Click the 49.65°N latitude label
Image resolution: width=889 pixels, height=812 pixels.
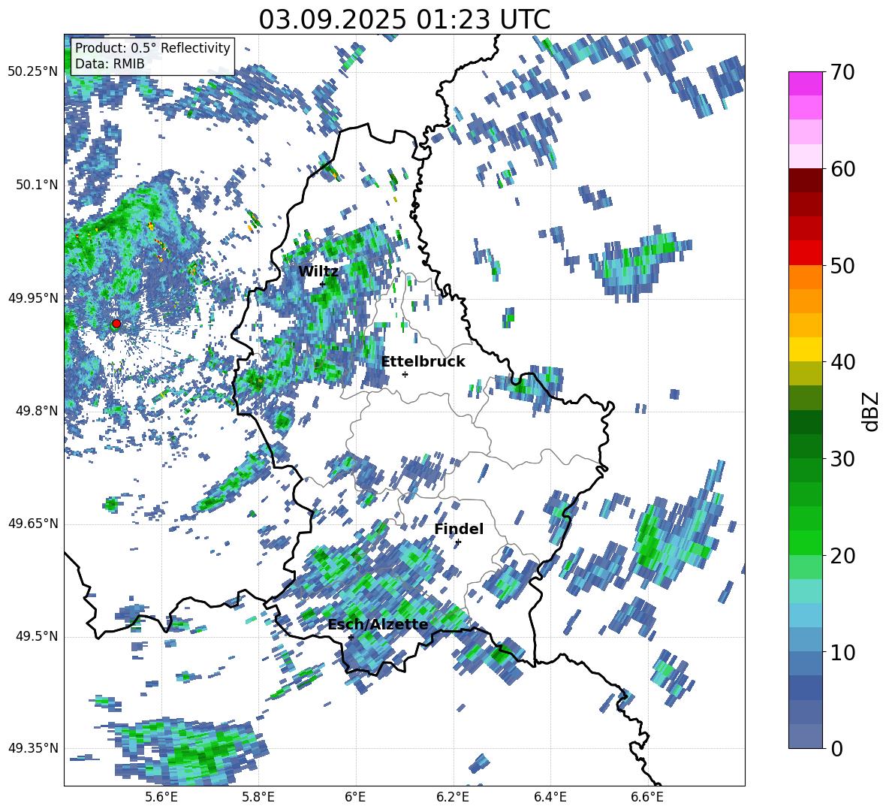pyautogui.click(x=33, y=524)
